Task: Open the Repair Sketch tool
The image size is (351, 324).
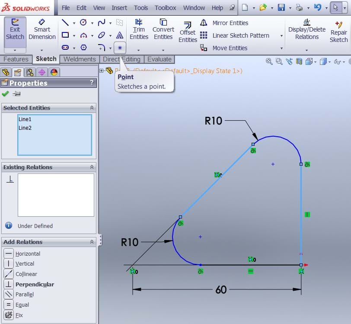Action: pos(338,32)
